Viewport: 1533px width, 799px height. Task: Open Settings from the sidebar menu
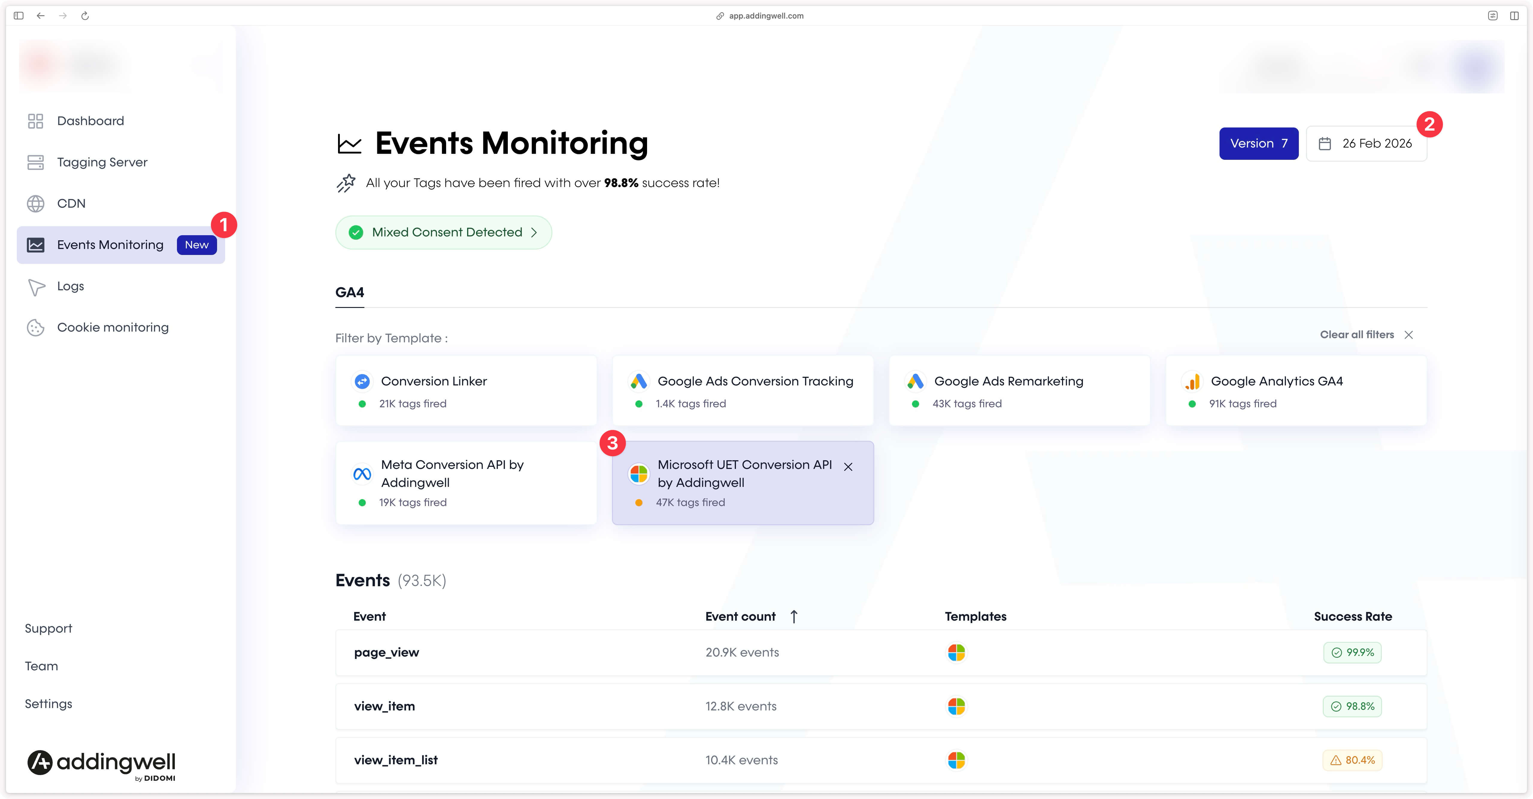(48, 703)
